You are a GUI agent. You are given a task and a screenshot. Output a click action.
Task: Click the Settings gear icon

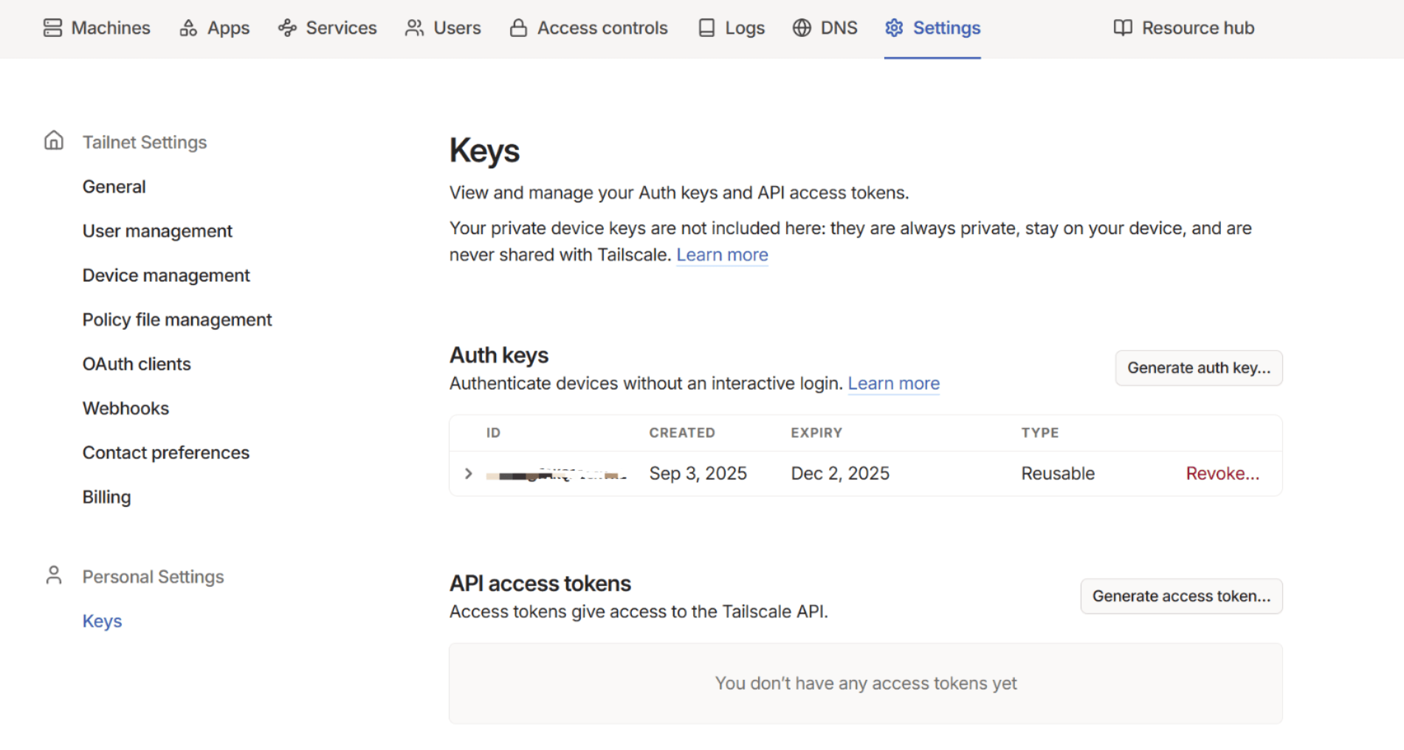point(894,28)
